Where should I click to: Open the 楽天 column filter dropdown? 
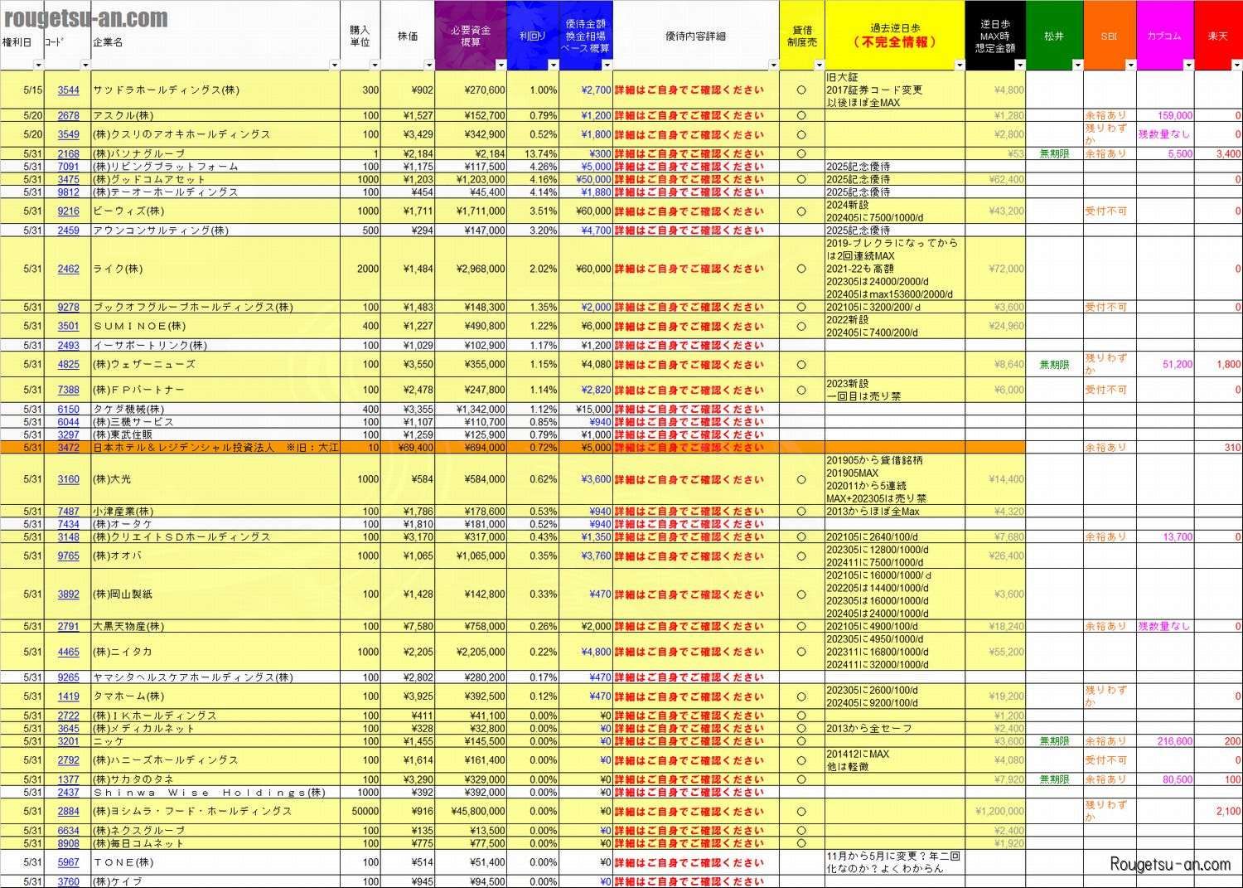pos(1236,65)
